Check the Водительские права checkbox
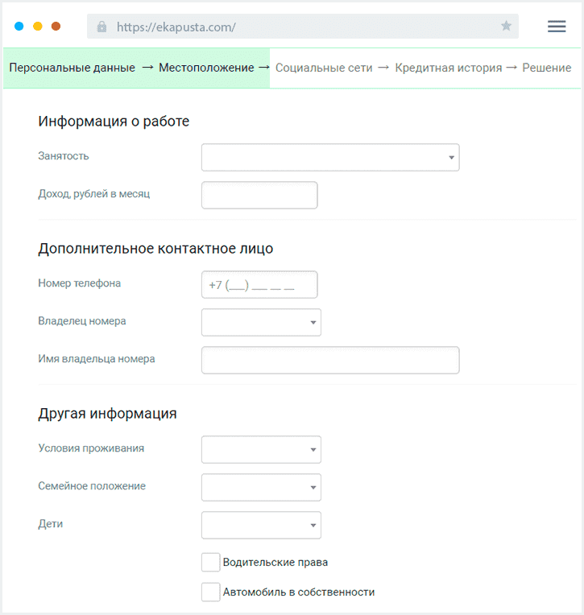584x615 pixels. (x=211, y=562)
